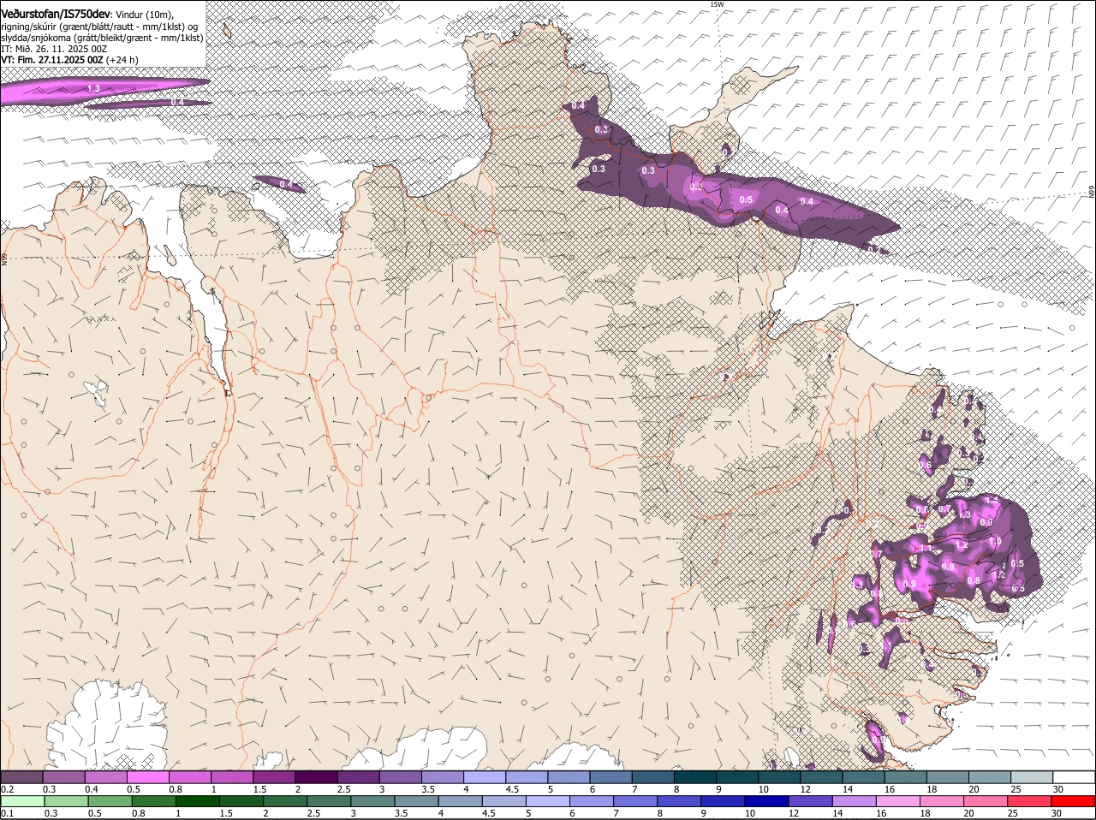Click the 0.1 label of the lower rain legend
Image resolution: width=1096 pixels, height=820 pixels.
coord(7,814)
